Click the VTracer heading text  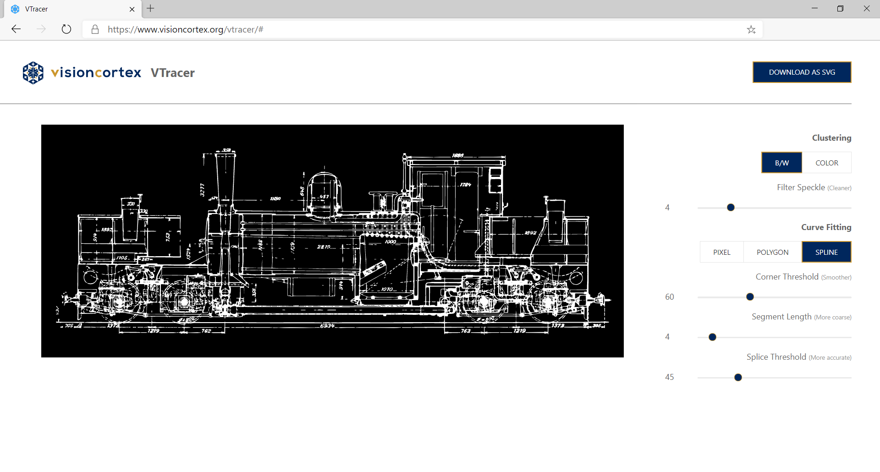click(172, 72)
